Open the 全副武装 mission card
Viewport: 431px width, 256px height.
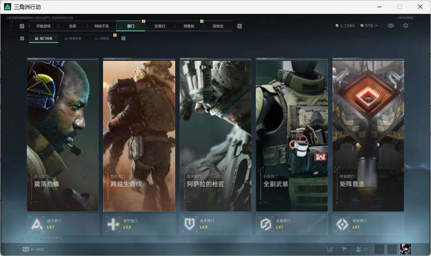coord(292,136)
